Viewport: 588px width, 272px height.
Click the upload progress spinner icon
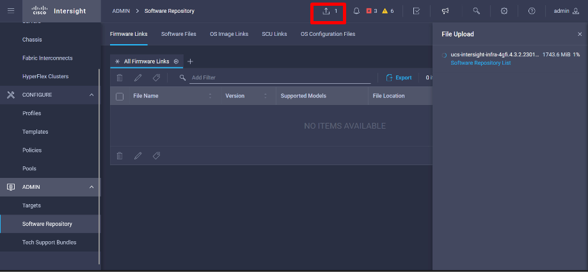point(444,55)
